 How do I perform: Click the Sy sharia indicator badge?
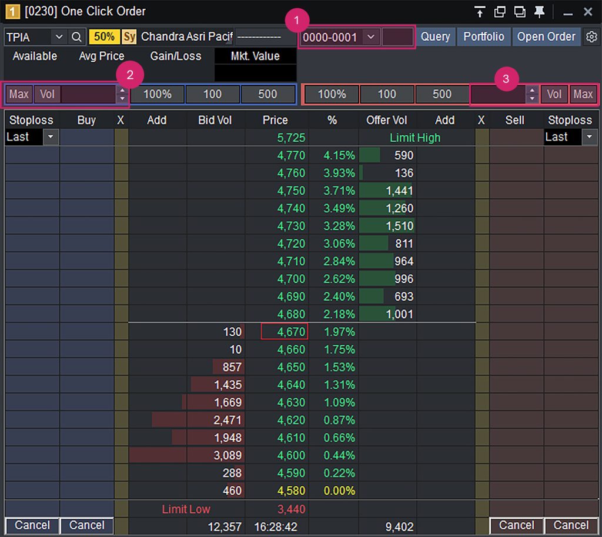[x=129, y=36]
